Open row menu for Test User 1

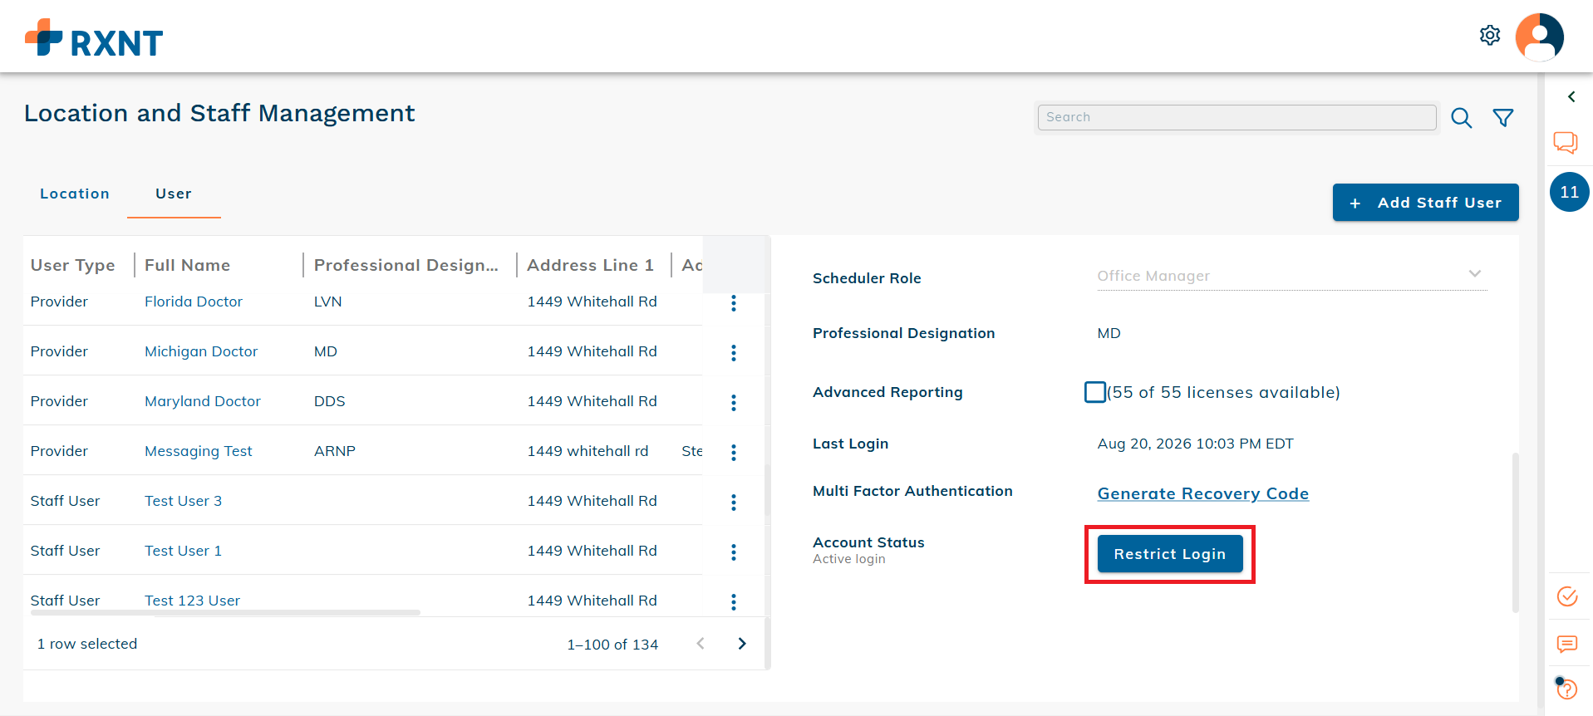pyautogui.click(x=734, y=552)
